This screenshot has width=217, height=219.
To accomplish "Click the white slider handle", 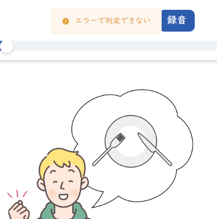I will coord(7,46).
